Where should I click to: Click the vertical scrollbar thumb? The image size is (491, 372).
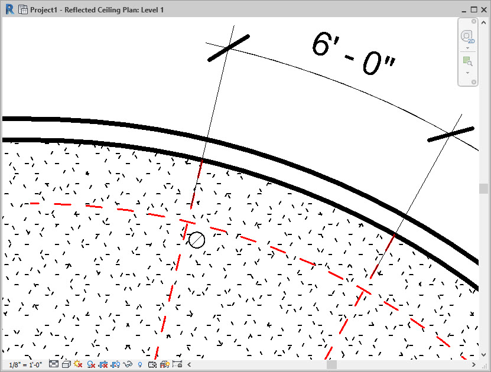point(484,188)
